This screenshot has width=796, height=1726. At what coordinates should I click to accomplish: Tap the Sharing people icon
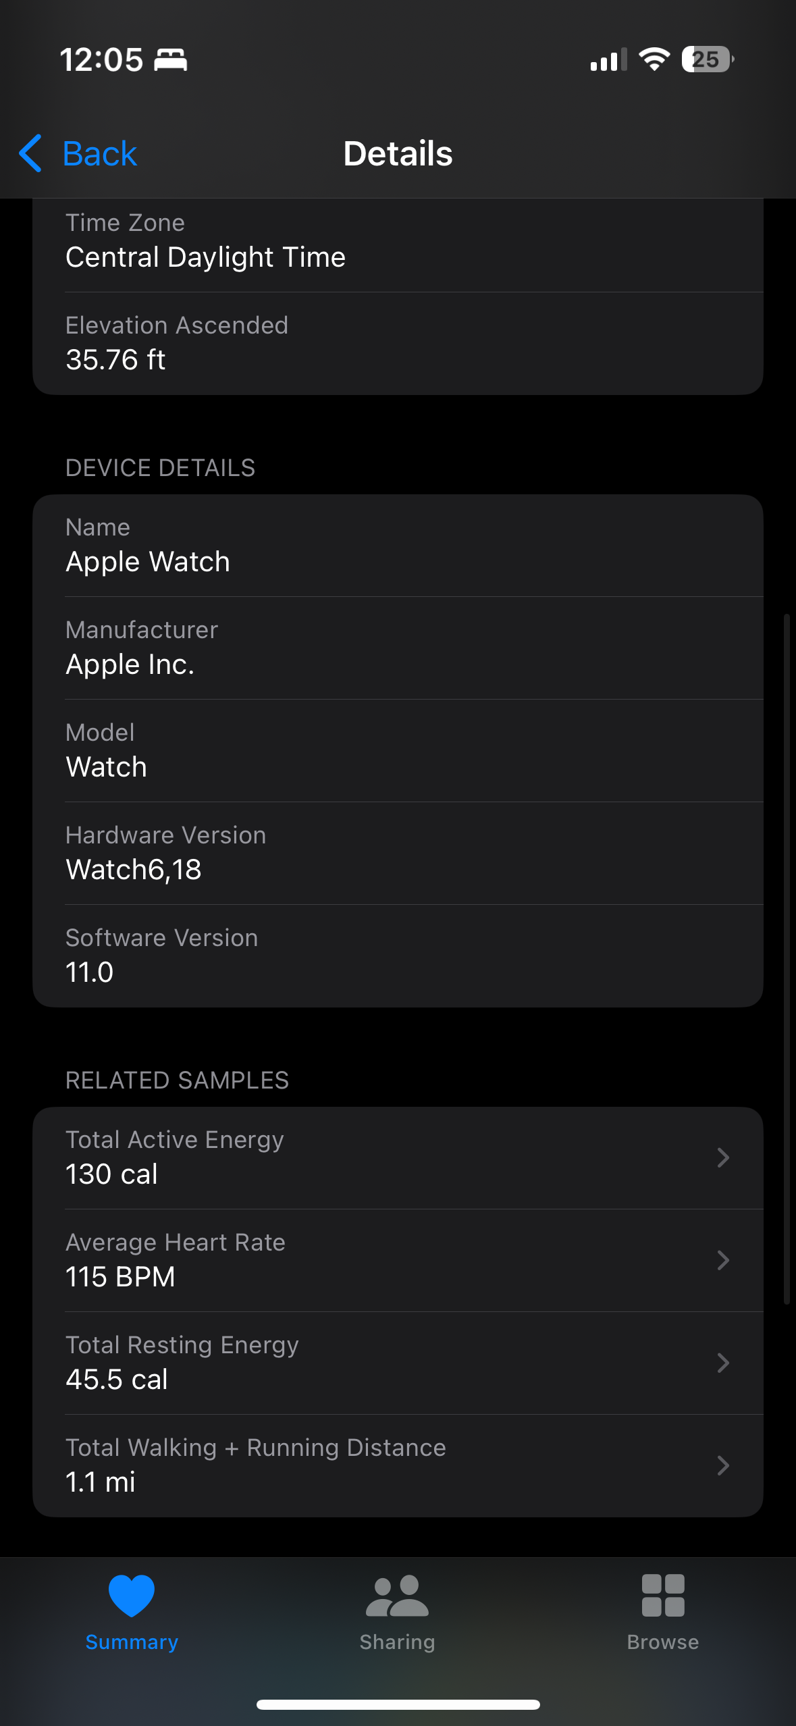397,1595
